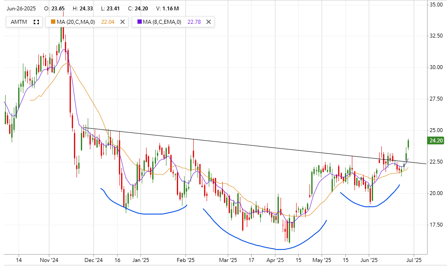Viewport: 447px width, 268px height.
Task: Select the AMTM ticker label
Action: tap(19, 22)
